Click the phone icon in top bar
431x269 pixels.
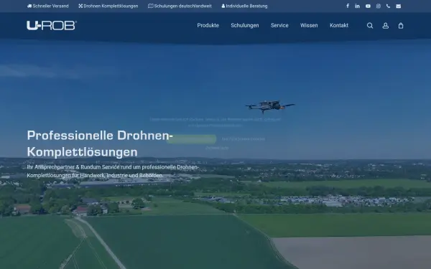click(388, 6)
